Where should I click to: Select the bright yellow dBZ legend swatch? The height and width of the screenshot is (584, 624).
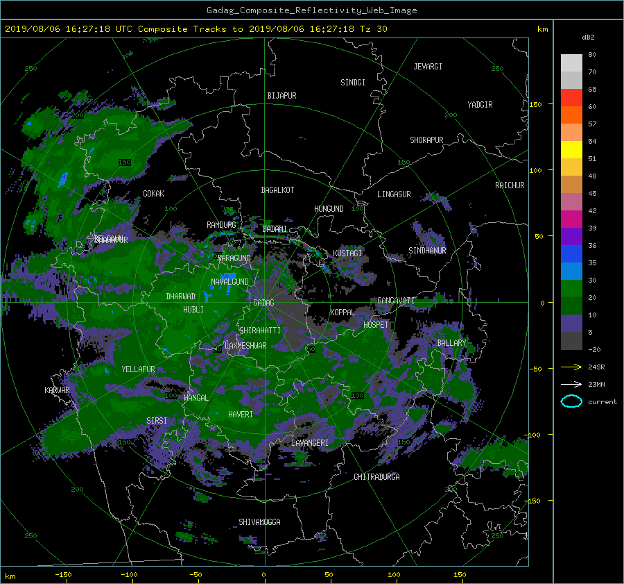pos(571,150)
